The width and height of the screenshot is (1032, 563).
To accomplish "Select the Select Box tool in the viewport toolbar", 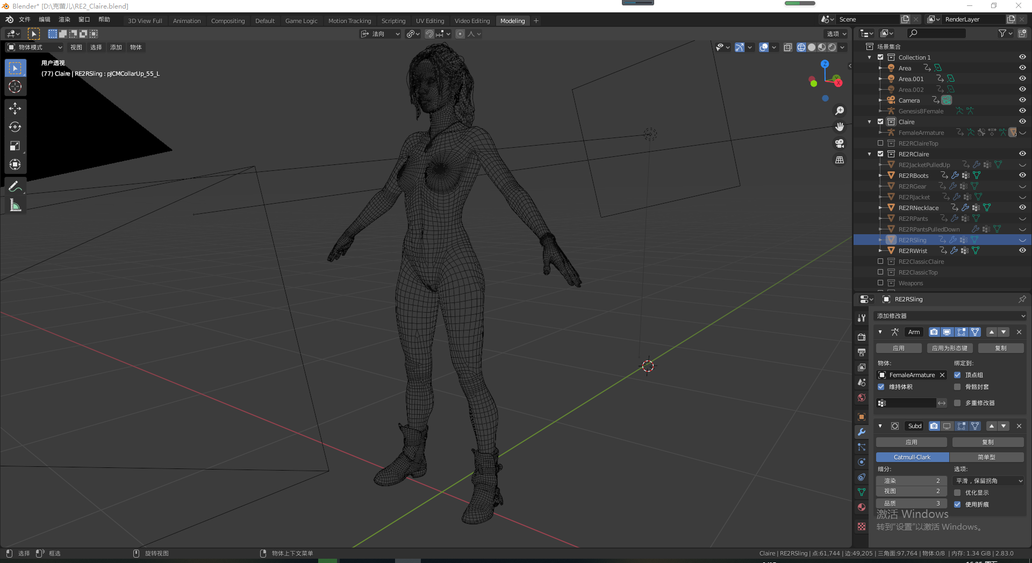I will (15, 68).
